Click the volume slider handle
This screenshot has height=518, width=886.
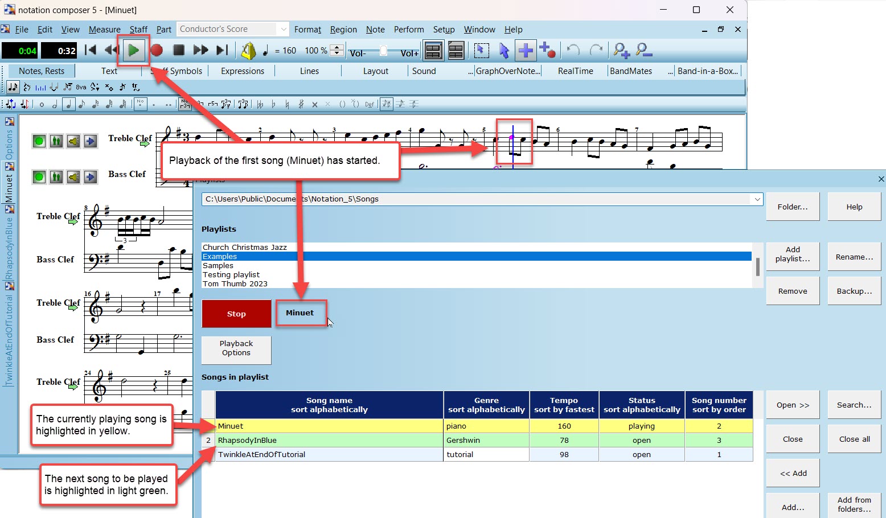(383, 51)
